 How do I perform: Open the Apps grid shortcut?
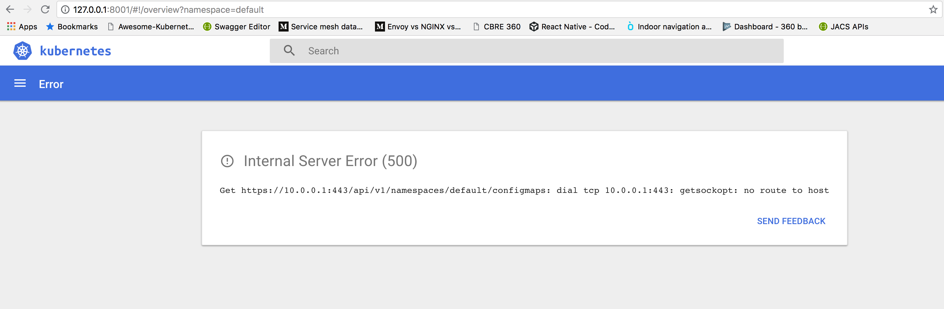coord(22,27)
